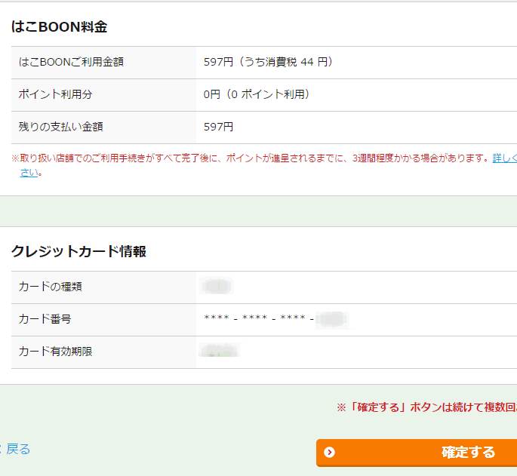Screen dimensions: 517x476
Task: Click the masked card number asterisks
Action: (257, 319)
